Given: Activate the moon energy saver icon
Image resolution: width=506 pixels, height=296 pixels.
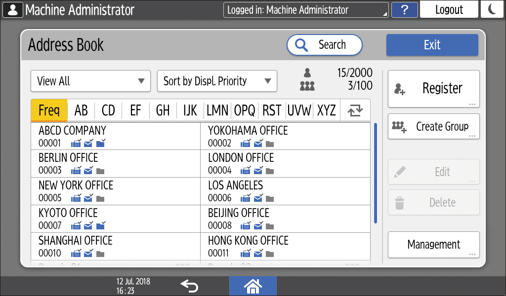Looking at the screenshot, I should point(492,10).
